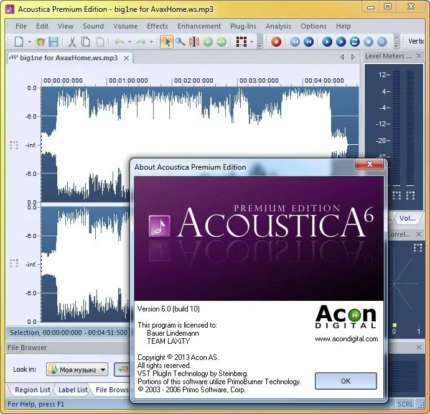
Task: Click the Open file folder icon
Action: [40, 42]
